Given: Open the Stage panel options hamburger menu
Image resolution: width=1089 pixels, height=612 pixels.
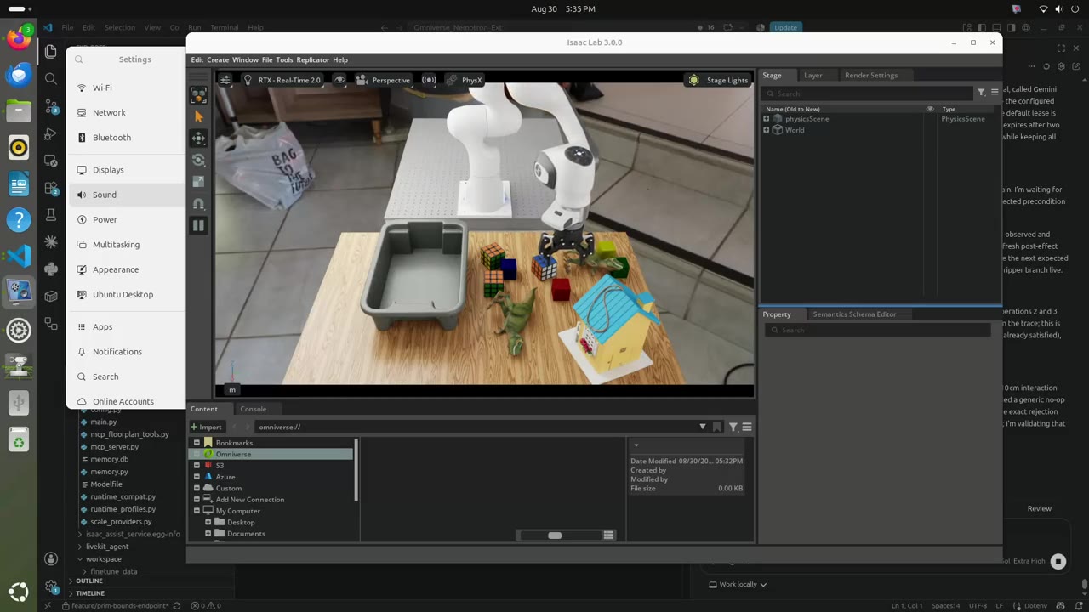Looking at the screenshot, I should pos(994,93).
